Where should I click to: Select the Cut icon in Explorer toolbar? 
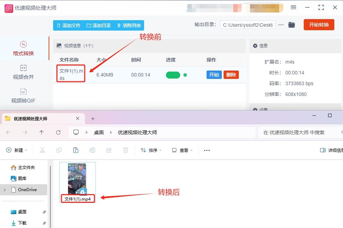tap(42, 150)
